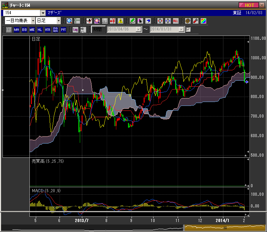This screenshot has height=232, width=267.
Task: Click the red ALL toolbar icon
Action: [x=176, y=21]
